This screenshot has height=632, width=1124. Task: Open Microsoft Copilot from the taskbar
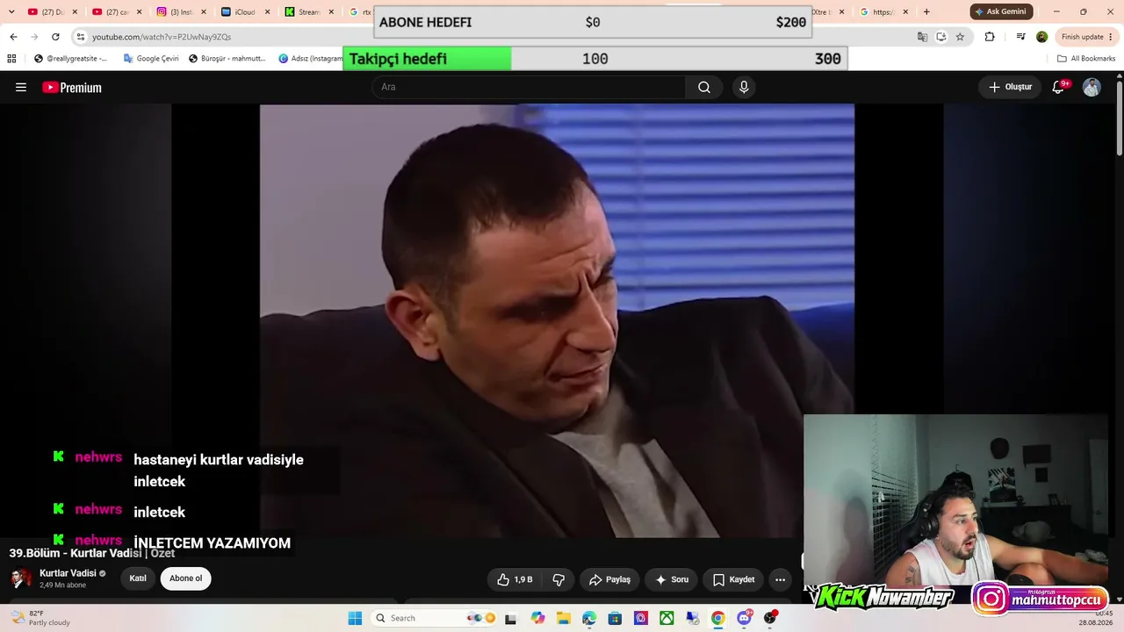[537, 618]
